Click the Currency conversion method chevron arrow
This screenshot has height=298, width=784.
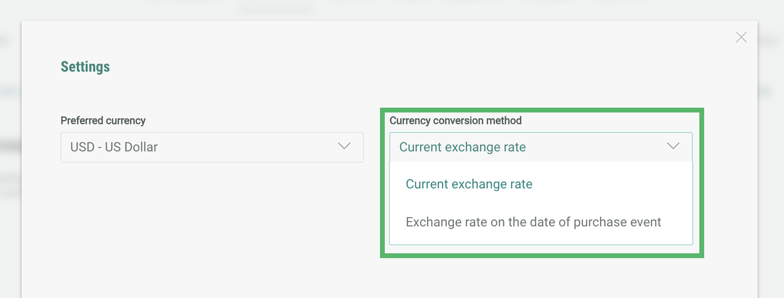[673, 146]
